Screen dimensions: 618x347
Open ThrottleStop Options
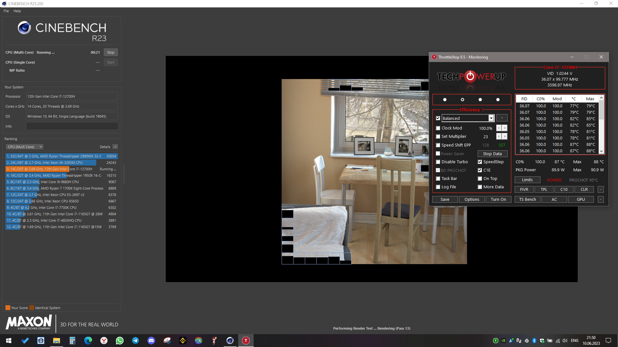(x=472, y=200)
